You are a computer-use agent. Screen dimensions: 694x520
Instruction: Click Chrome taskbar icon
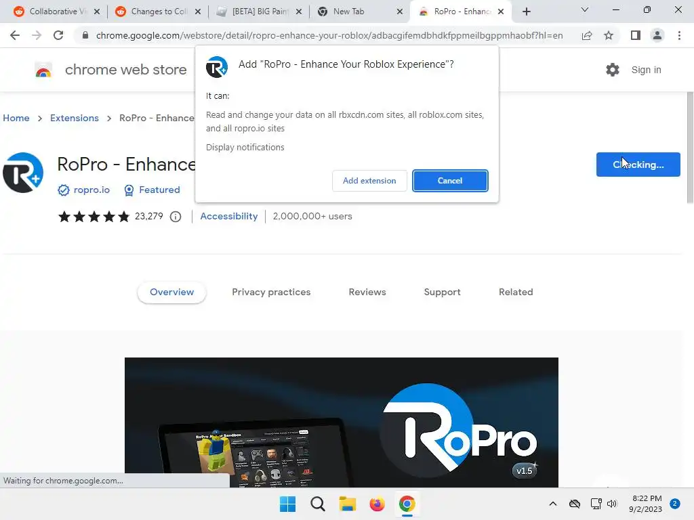pos(407,504)
